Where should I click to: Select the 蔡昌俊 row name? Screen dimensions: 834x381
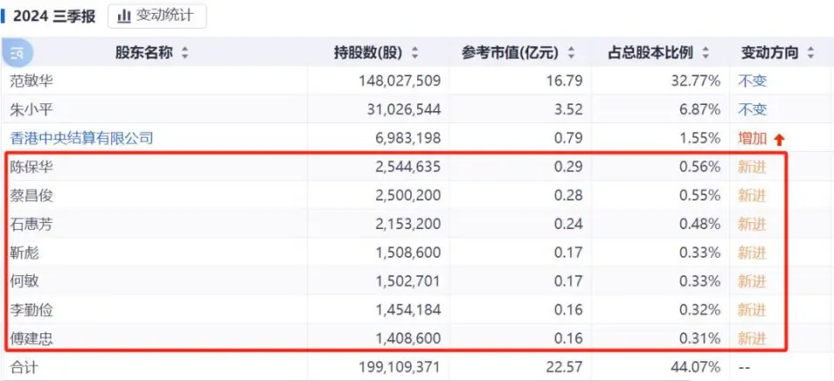click(31, 195)
